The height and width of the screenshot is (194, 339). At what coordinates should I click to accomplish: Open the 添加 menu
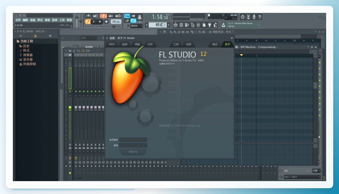[33, 20]
